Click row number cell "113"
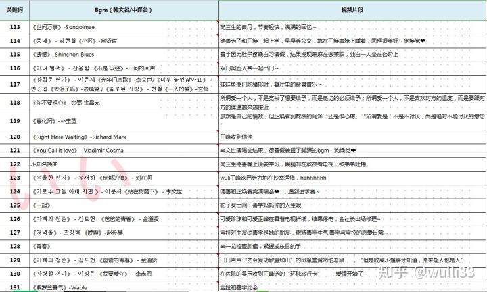This screenshot has height=292, width=487. coord(15,27)
